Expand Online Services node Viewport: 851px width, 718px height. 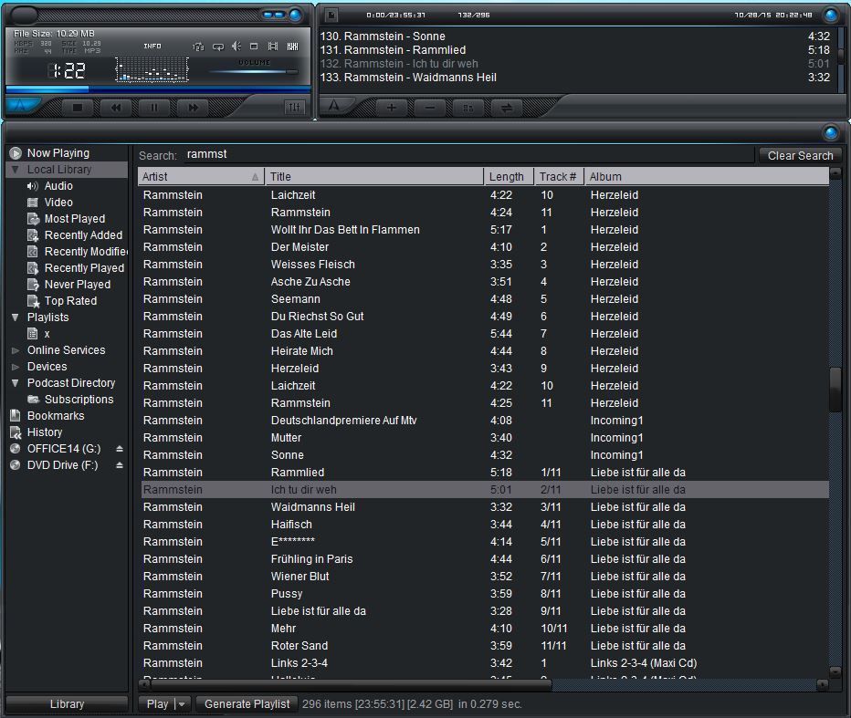tap(16, 350)
